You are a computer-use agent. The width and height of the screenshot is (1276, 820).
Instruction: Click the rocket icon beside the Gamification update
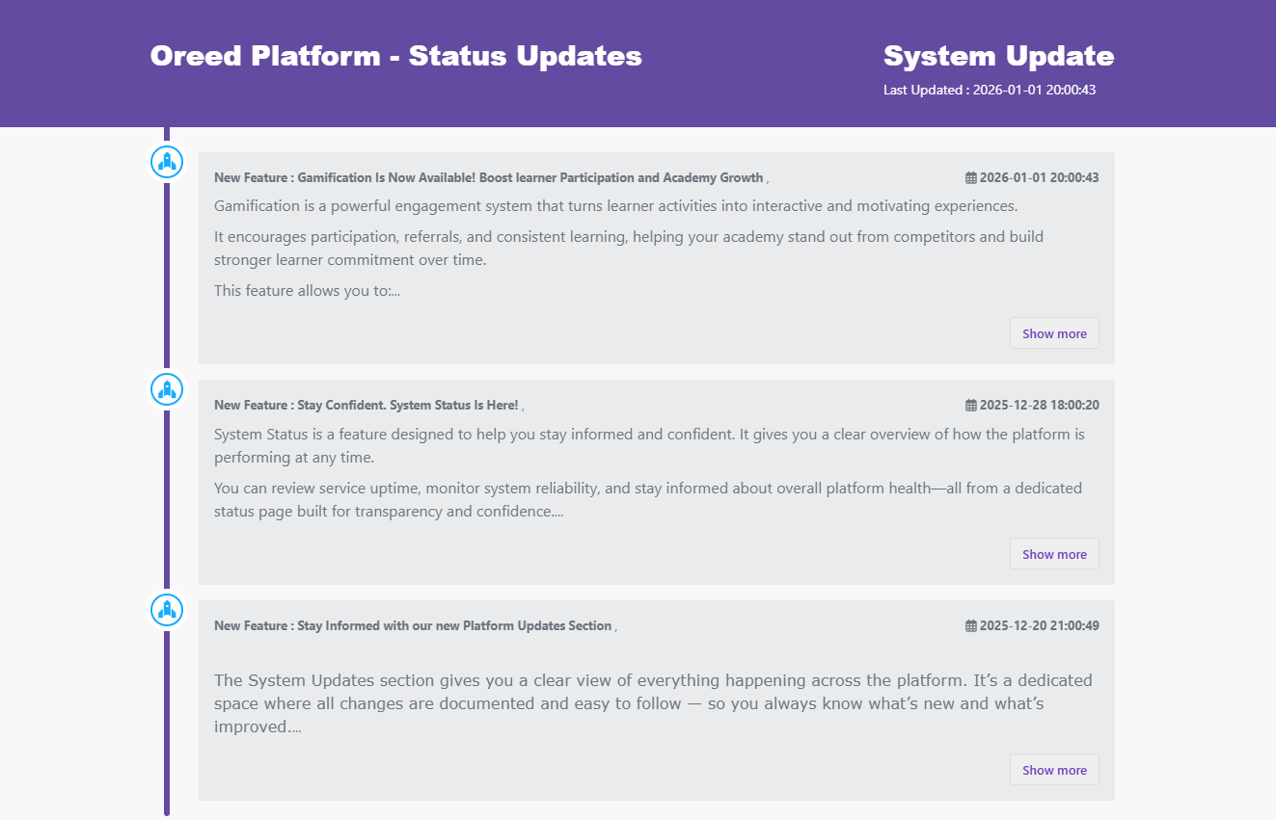(x=167, y=162)
